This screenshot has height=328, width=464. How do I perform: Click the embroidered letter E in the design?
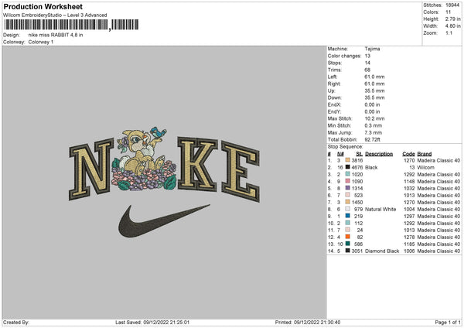coord(241,172)
